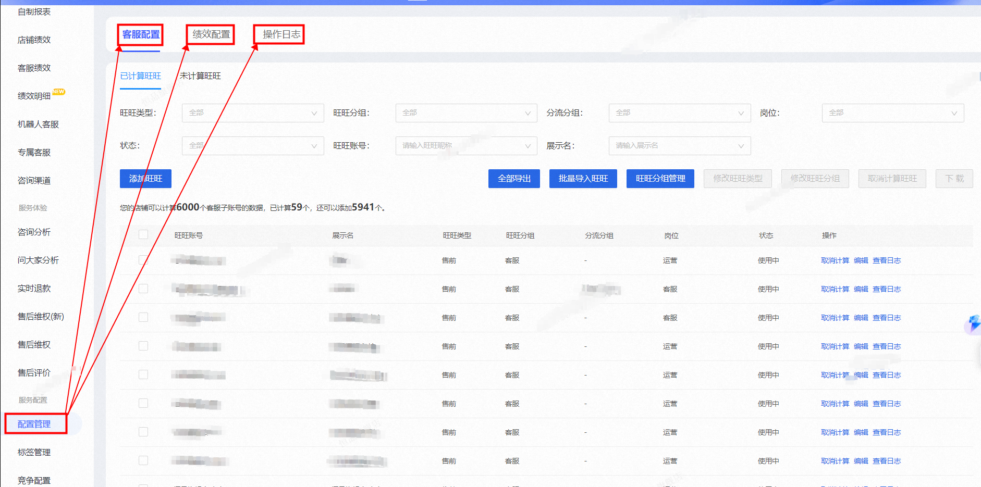Open 咨询分析 in sidebar
The width and height of the screenshot is (981, 487).
[x=34, y=232]
